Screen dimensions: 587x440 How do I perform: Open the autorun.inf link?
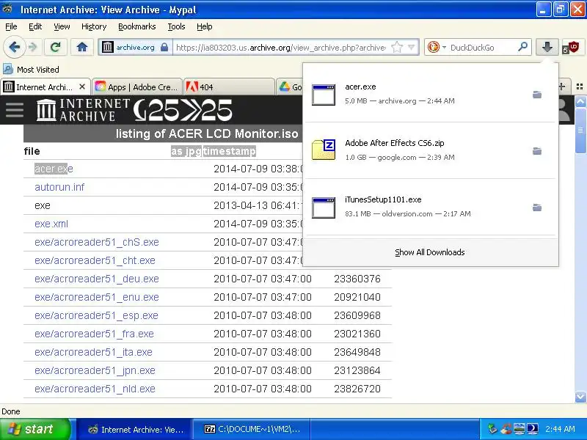tap(59, 187)
